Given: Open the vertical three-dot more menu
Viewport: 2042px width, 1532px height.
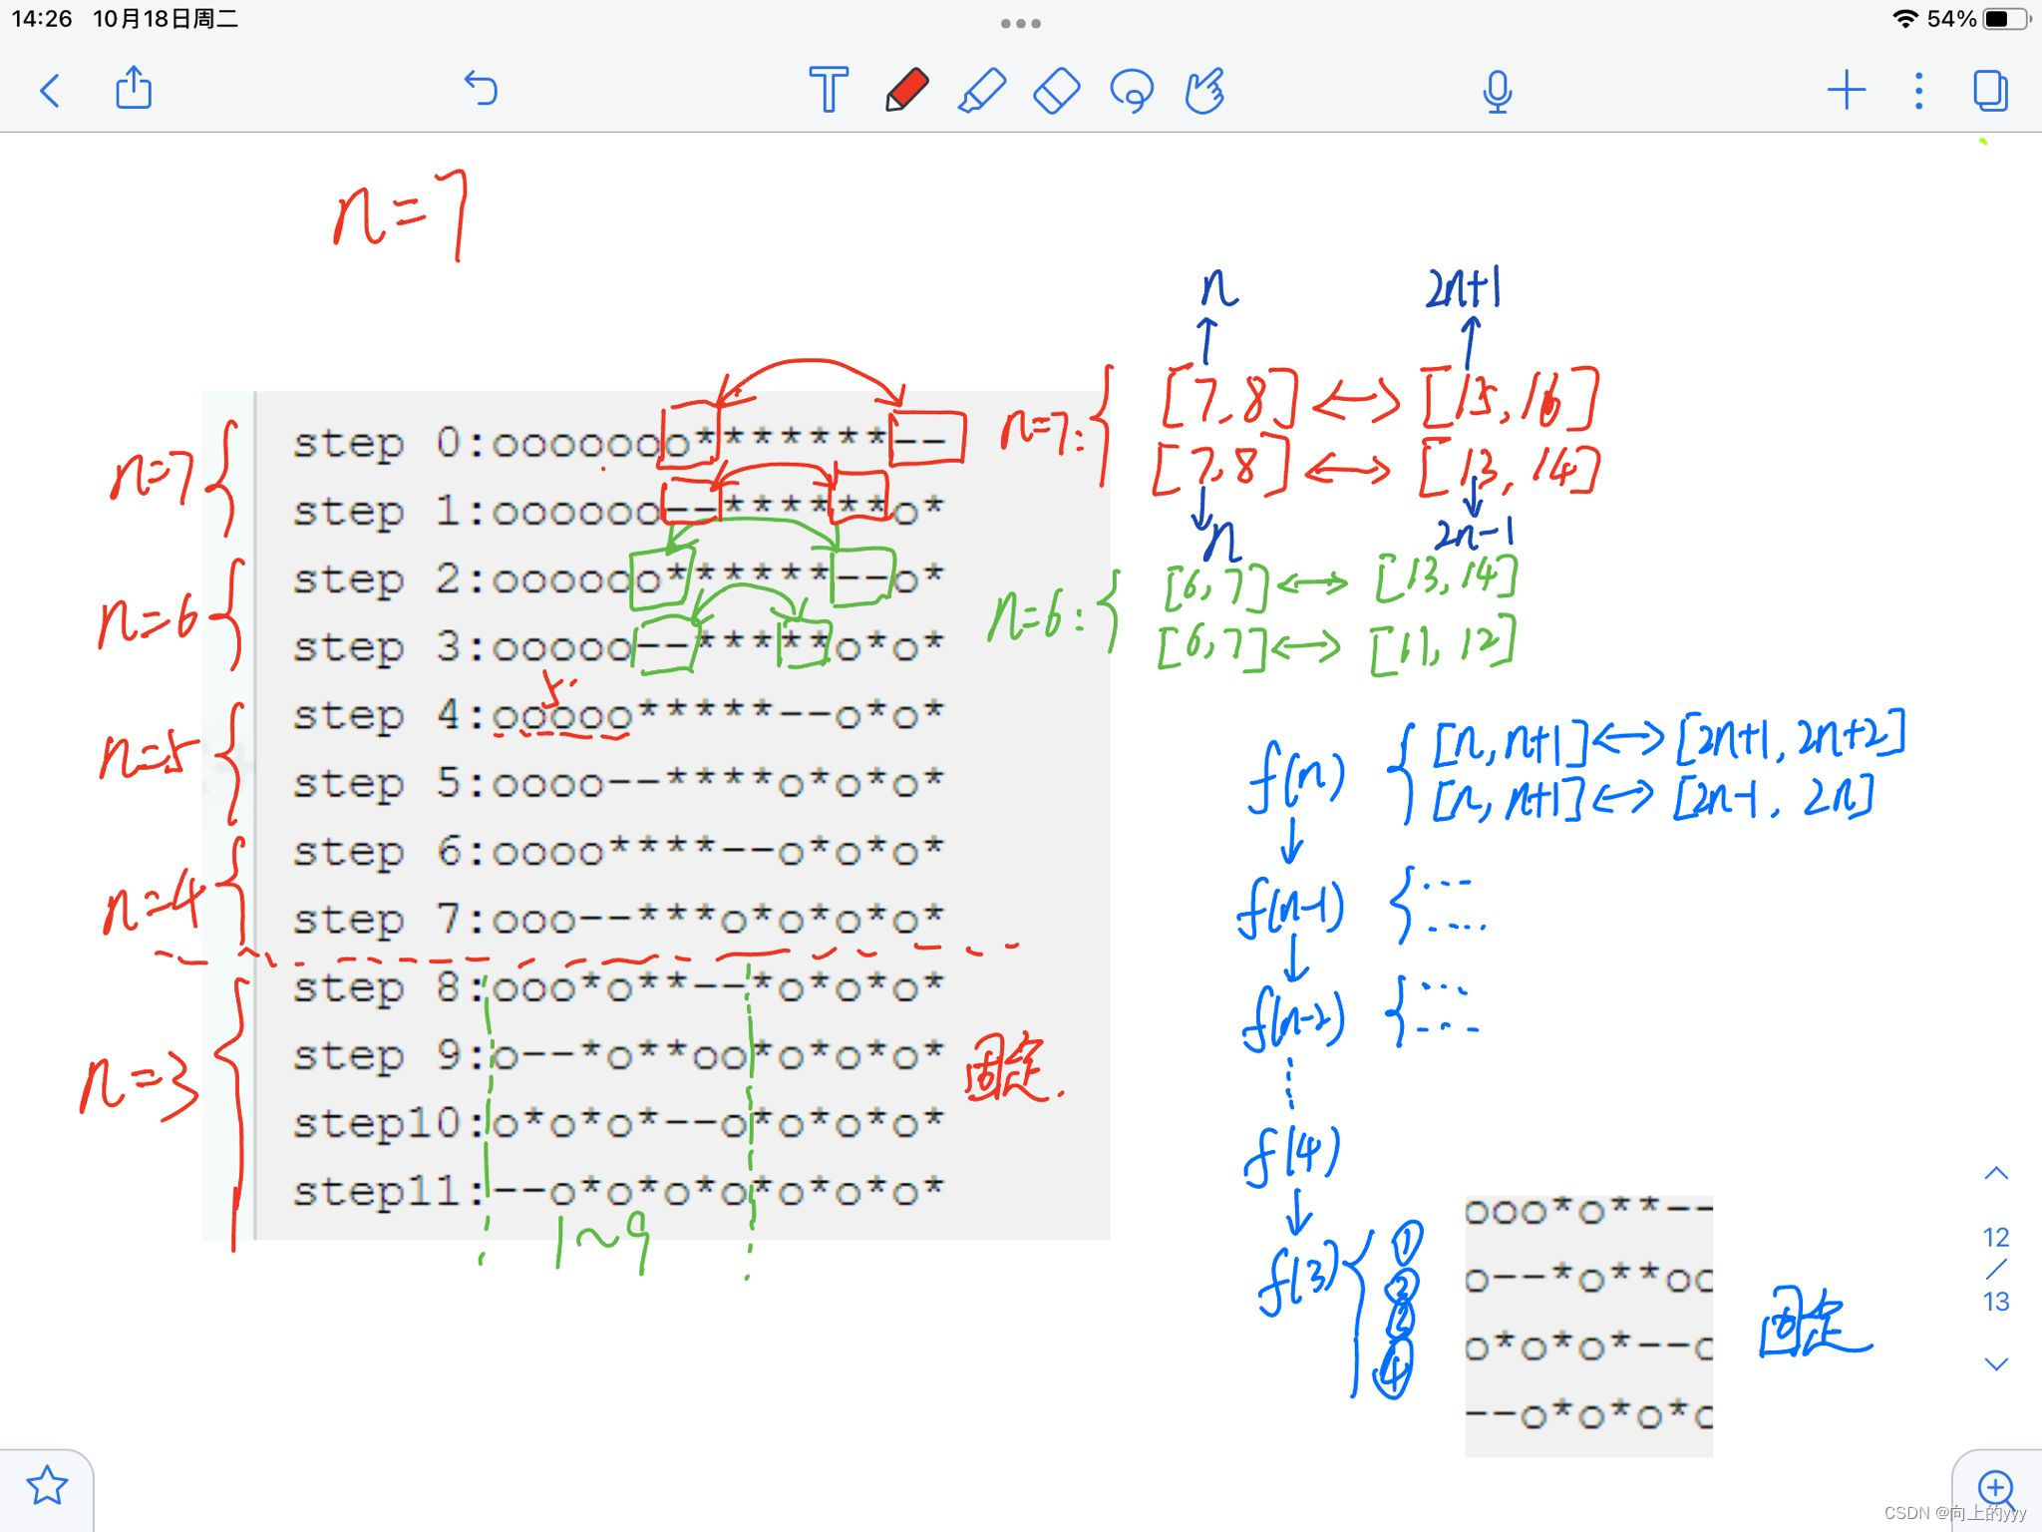Looking at the screenshot, I should click(x=1918, y=90).
